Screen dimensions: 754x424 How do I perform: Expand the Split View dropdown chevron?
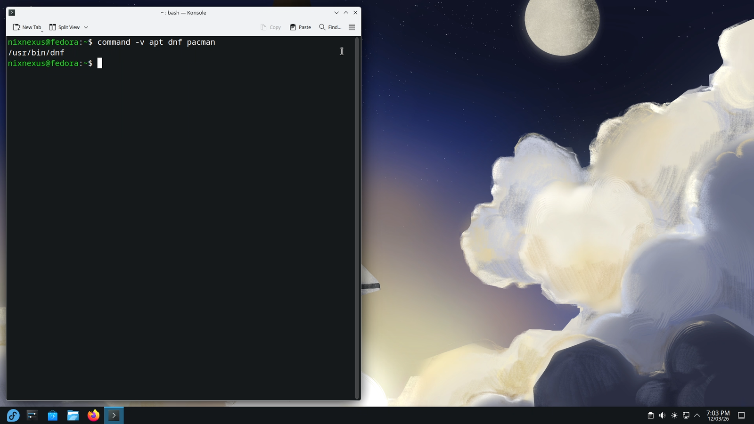[85, 27]
